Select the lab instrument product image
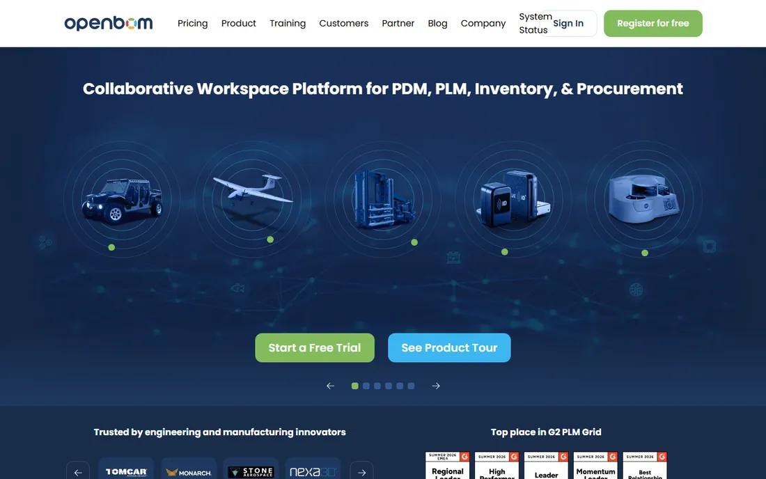 coord(644,198)
